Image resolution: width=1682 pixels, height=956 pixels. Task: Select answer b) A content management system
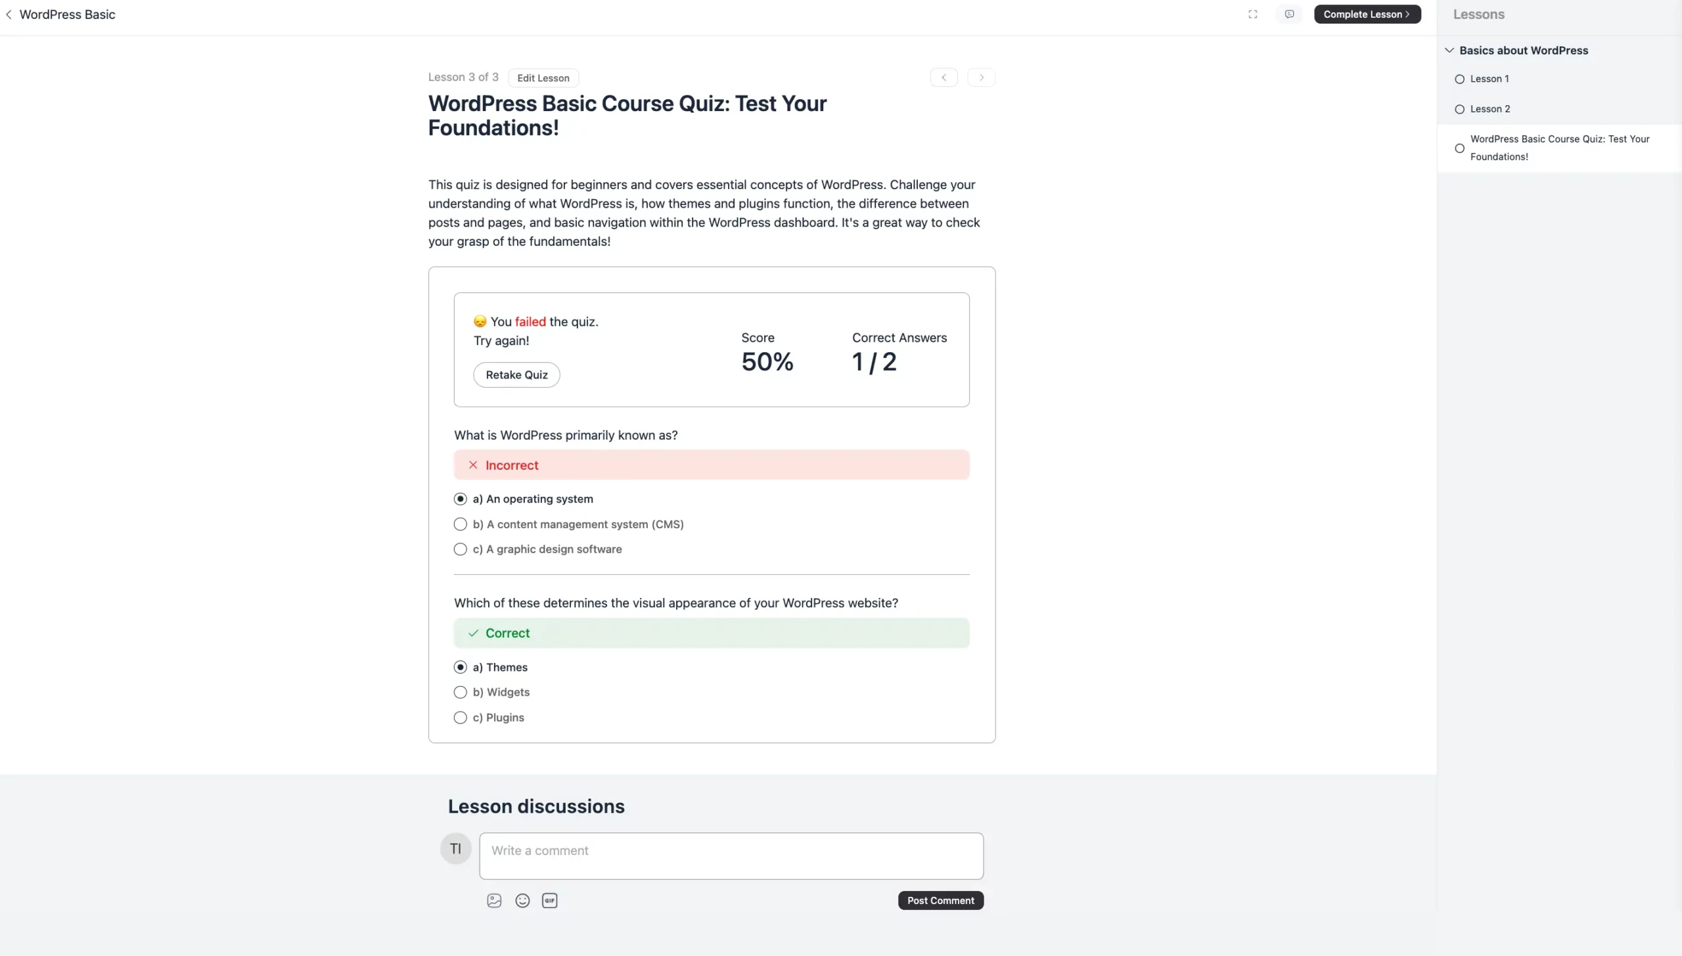(x=569, y=524)
